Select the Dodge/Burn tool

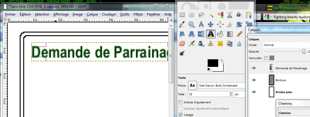(182, 53)
